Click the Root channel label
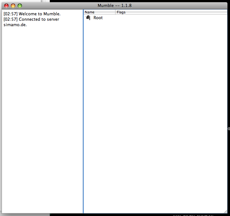The height and width of the screenshot is (216, 230). click(98, 18)
